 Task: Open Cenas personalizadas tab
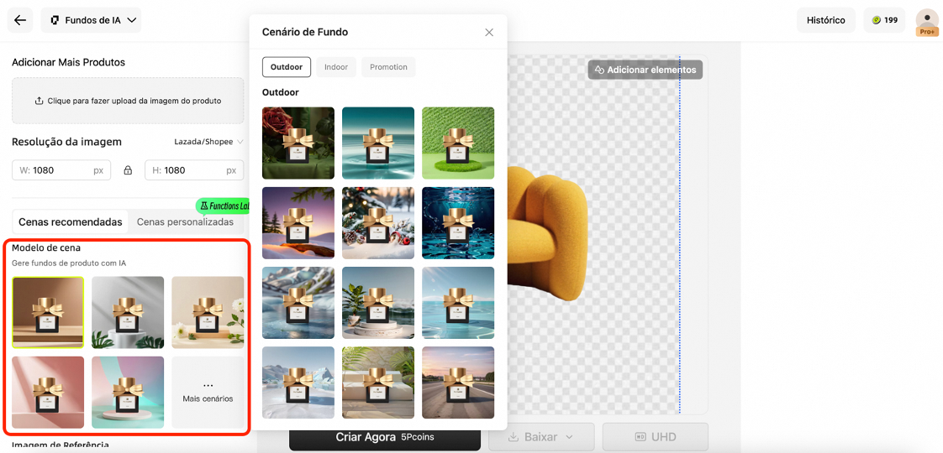click(185, 222)
